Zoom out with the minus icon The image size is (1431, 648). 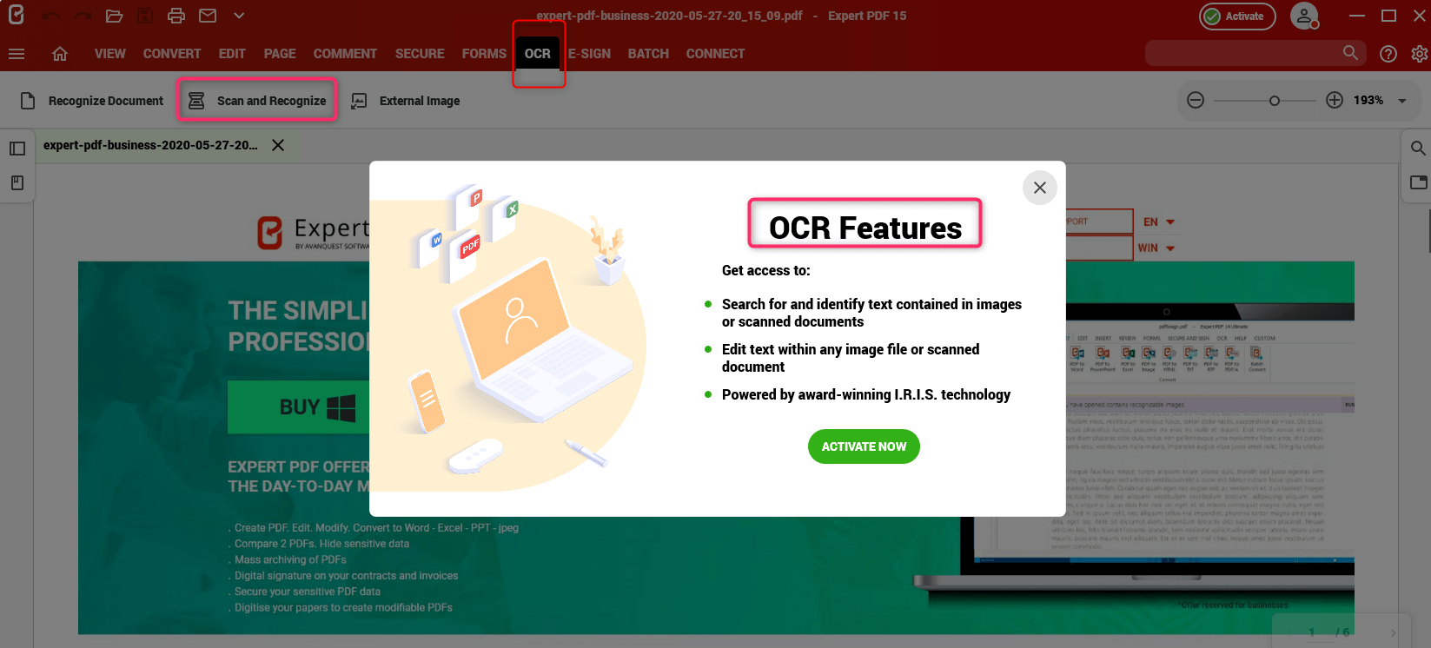tap(1196, 101)
